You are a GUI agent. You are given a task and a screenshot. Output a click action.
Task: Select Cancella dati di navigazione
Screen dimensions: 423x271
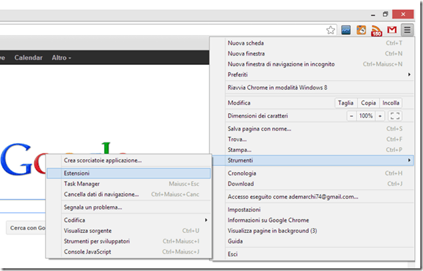[x=129, y=194]
